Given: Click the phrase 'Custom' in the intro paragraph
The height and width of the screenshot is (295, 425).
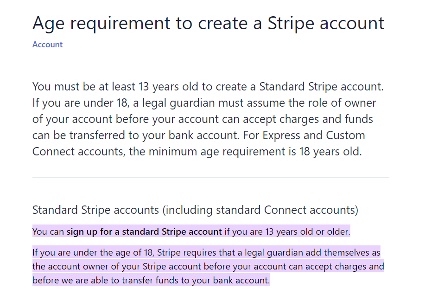Looking at the screenshot, I should pos(345,135).
